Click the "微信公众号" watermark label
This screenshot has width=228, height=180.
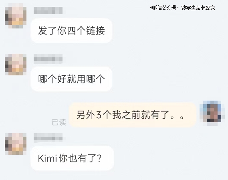pyautogui.click(x=164, y=8)
